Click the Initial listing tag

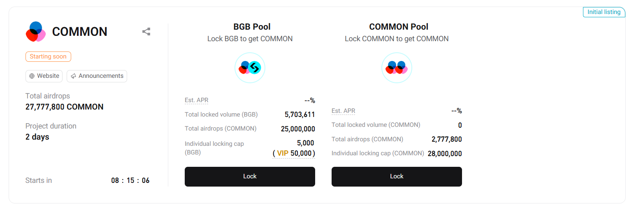click(x=604, y=12)
